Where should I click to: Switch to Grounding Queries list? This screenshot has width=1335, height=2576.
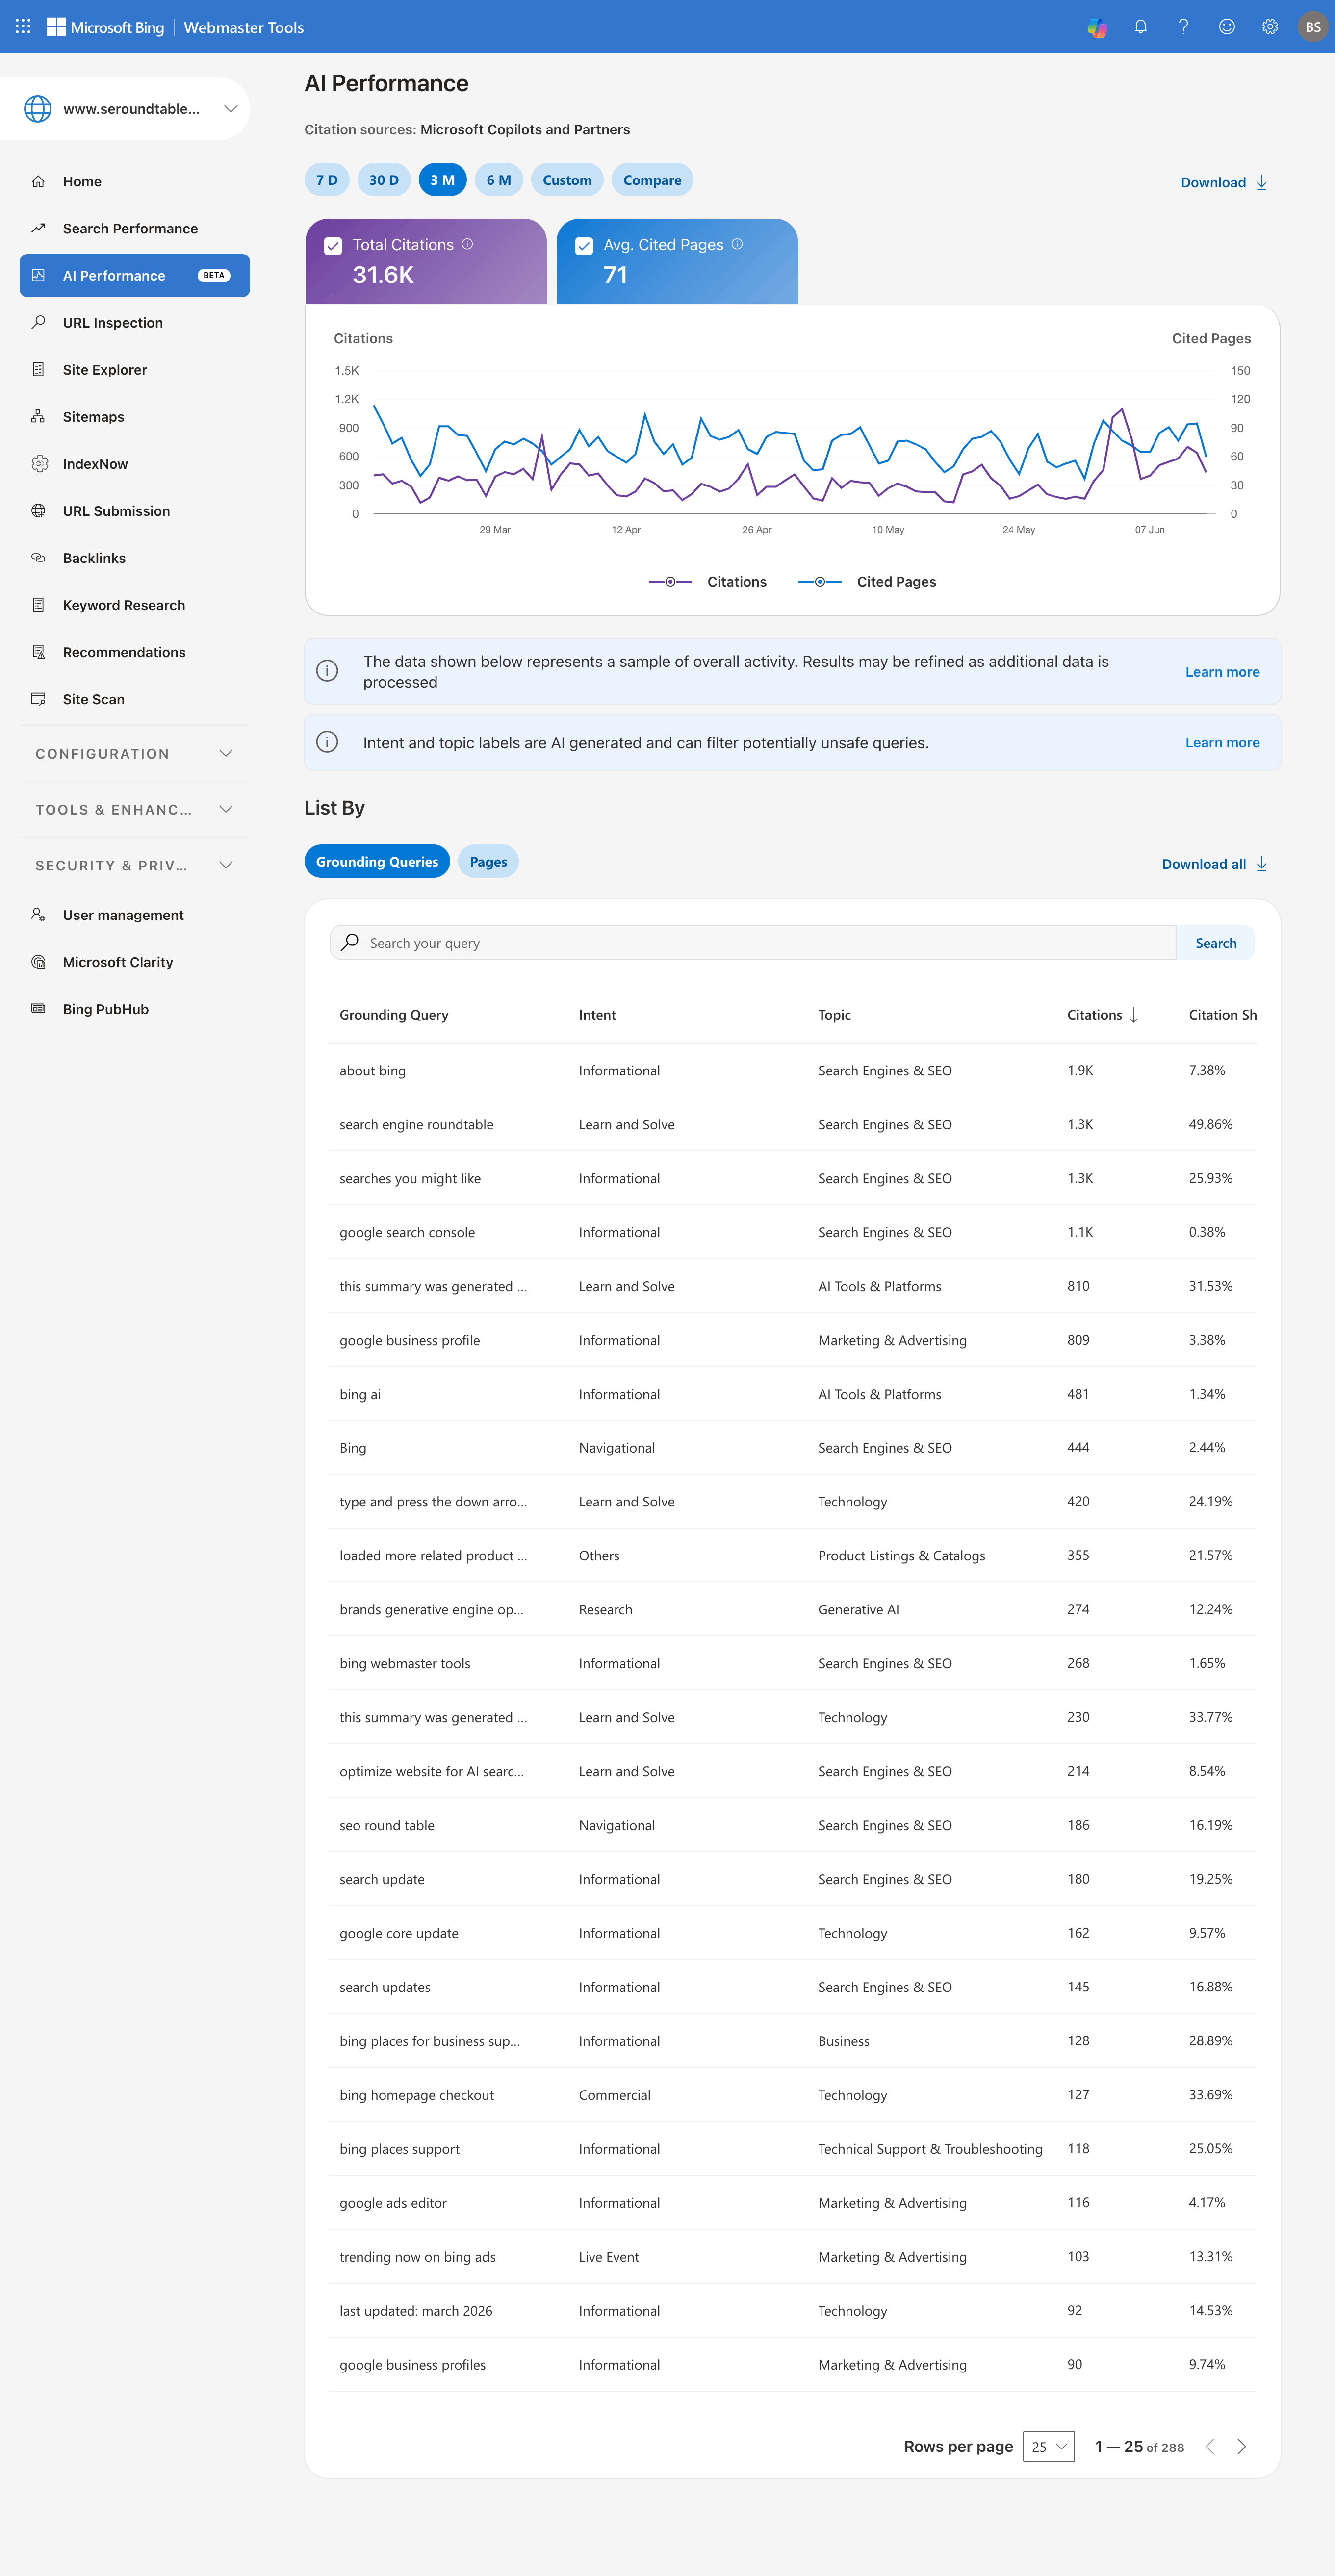pyautogui.click(x=377, y=861)
